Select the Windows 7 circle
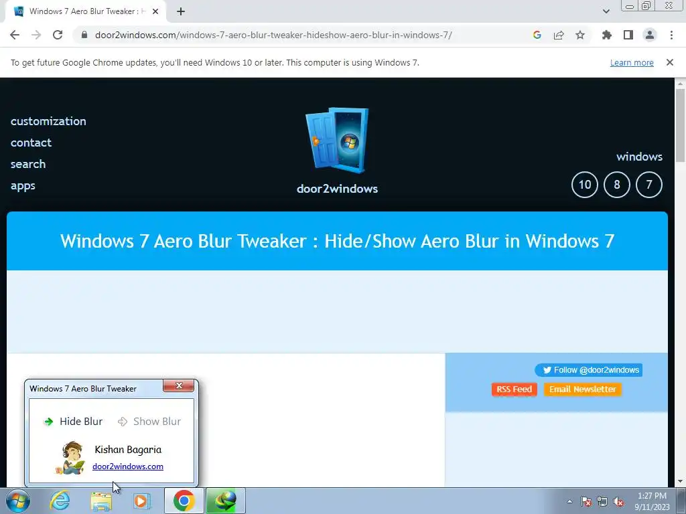This screenshot has width=686, height=514. tap(649, 185)
